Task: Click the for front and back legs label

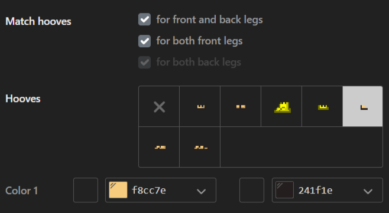Action: (209, 20)
